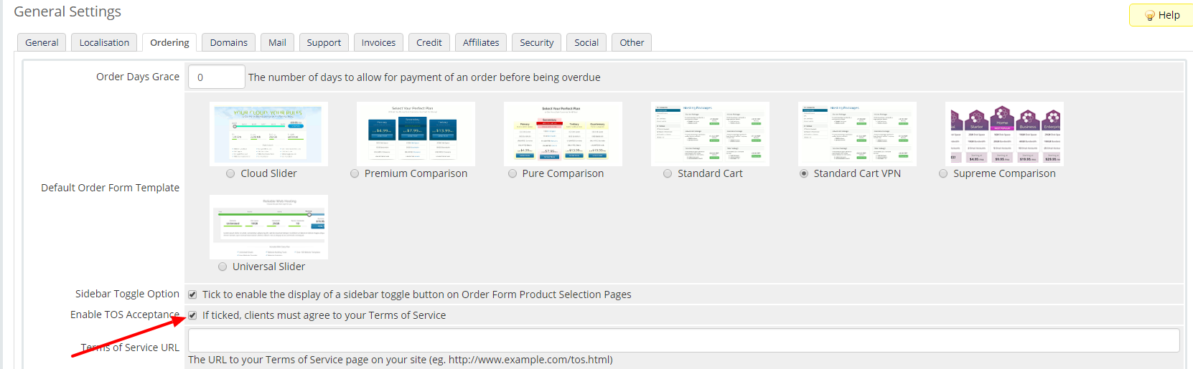Uncheck the Enable TOS Acceptance checkbox
Image resolution: width=1193 pixels, height=369 pixels.
192,315
